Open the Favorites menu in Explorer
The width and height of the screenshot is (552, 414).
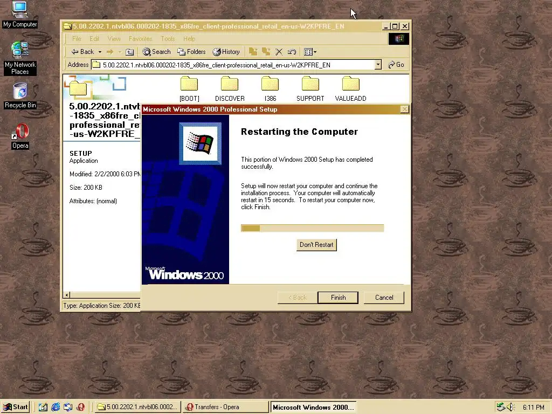(x=141, y=39)
